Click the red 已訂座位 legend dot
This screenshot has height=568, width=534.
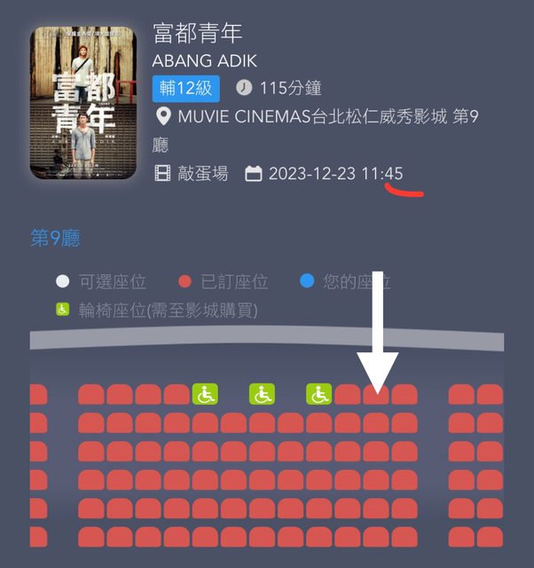click(185, 281)
